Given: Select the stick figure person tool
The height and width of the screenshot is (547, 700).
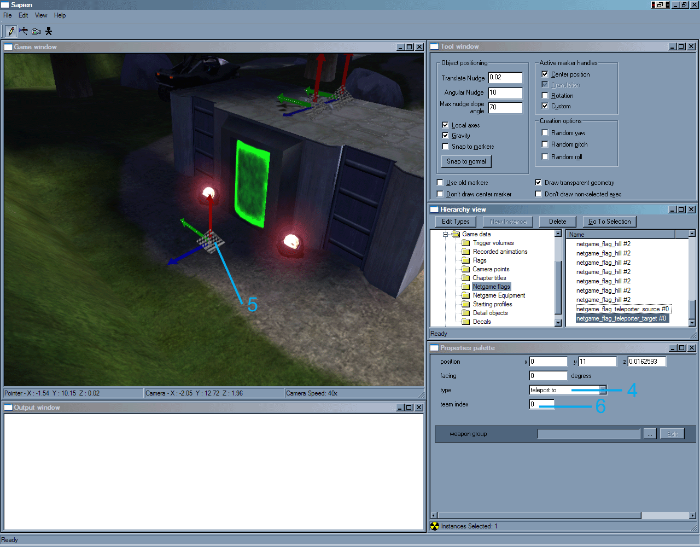Looking at the screenshot, I should 49,31.
